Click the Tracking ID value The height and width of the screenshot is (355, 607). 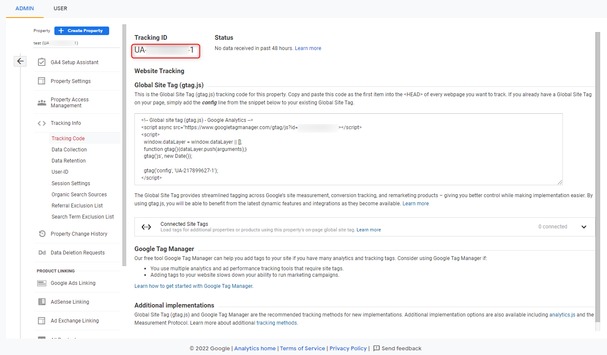(x=164, y=50)
